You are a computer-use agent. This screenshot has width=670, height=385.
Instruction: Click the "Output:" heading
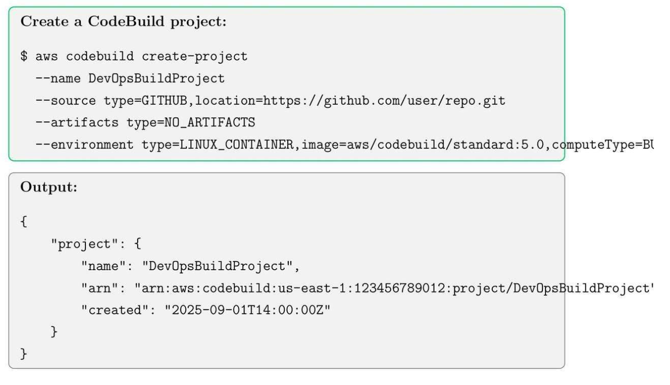pyautogui.click(x=49, y=187)
